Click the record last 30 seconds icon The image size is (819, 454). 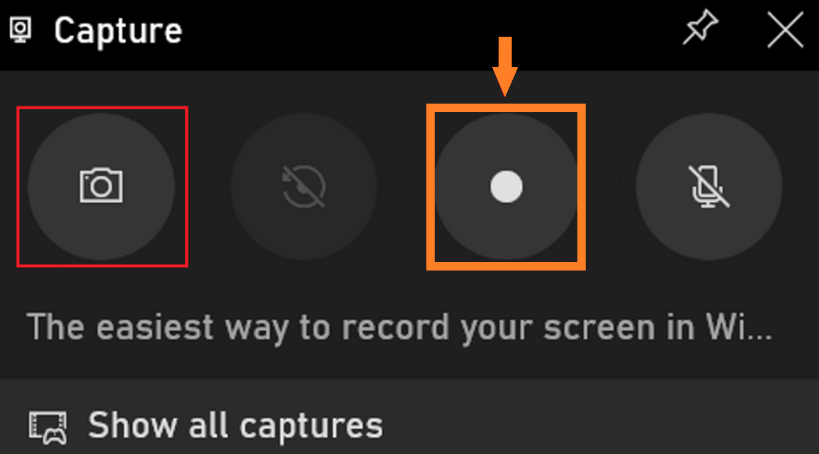pyautogui.click(x=304, y=187)
